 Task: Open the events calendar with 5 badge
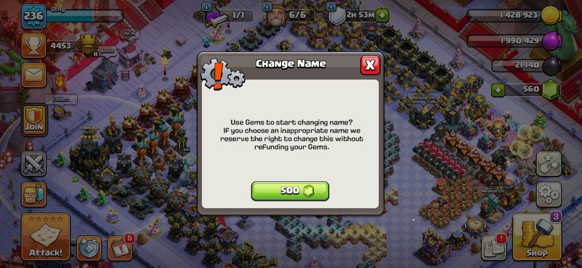(120, 247)
